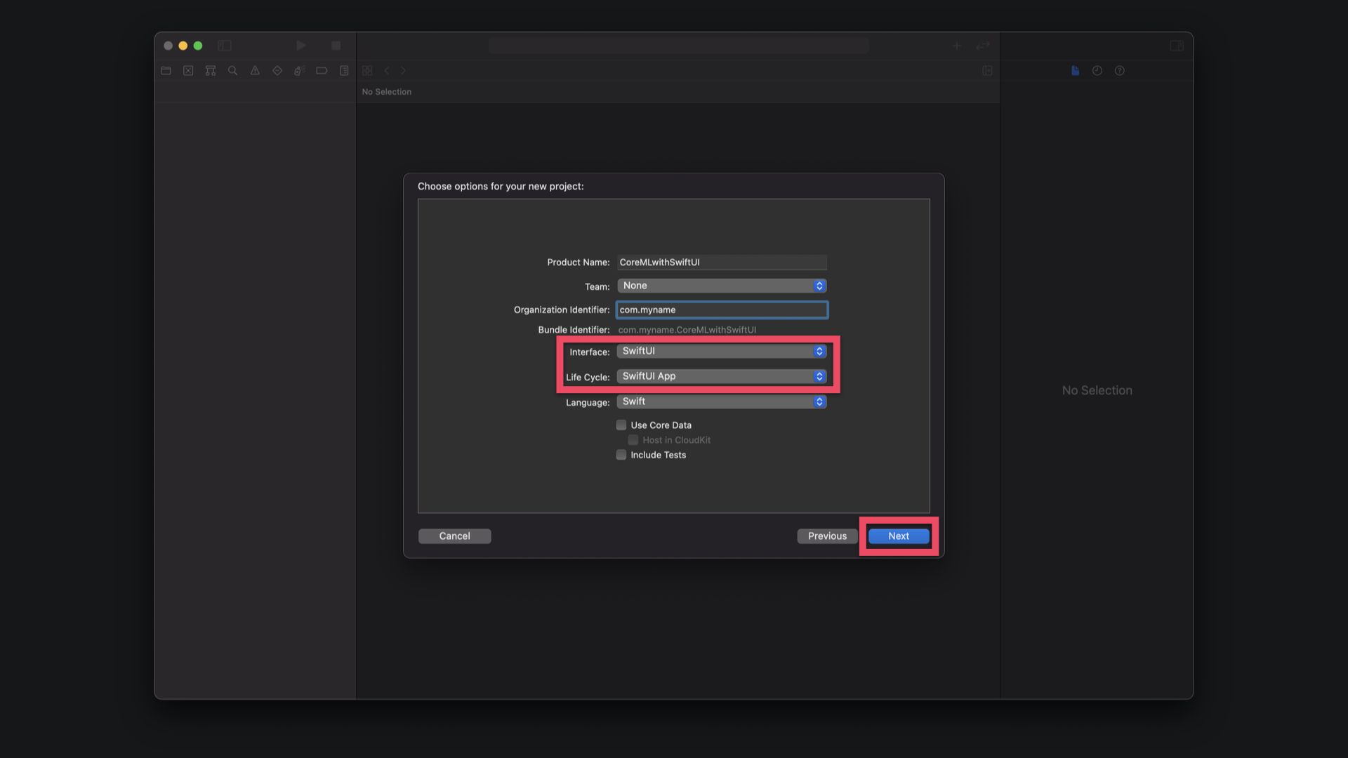Click the Next button
Image resolution: width=1348 pixels, height=758 pixels.
(x=898, y=536)
